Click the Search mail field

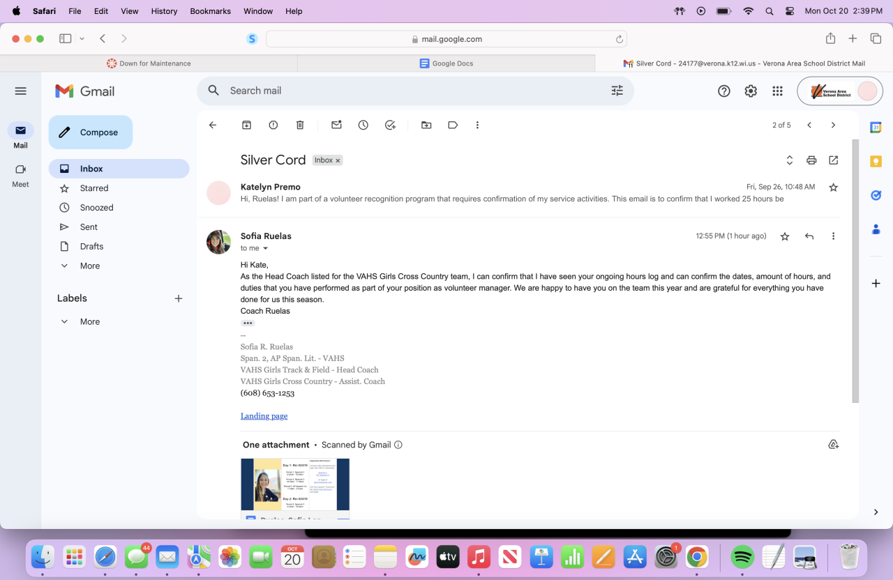click(x=415, y=91)
